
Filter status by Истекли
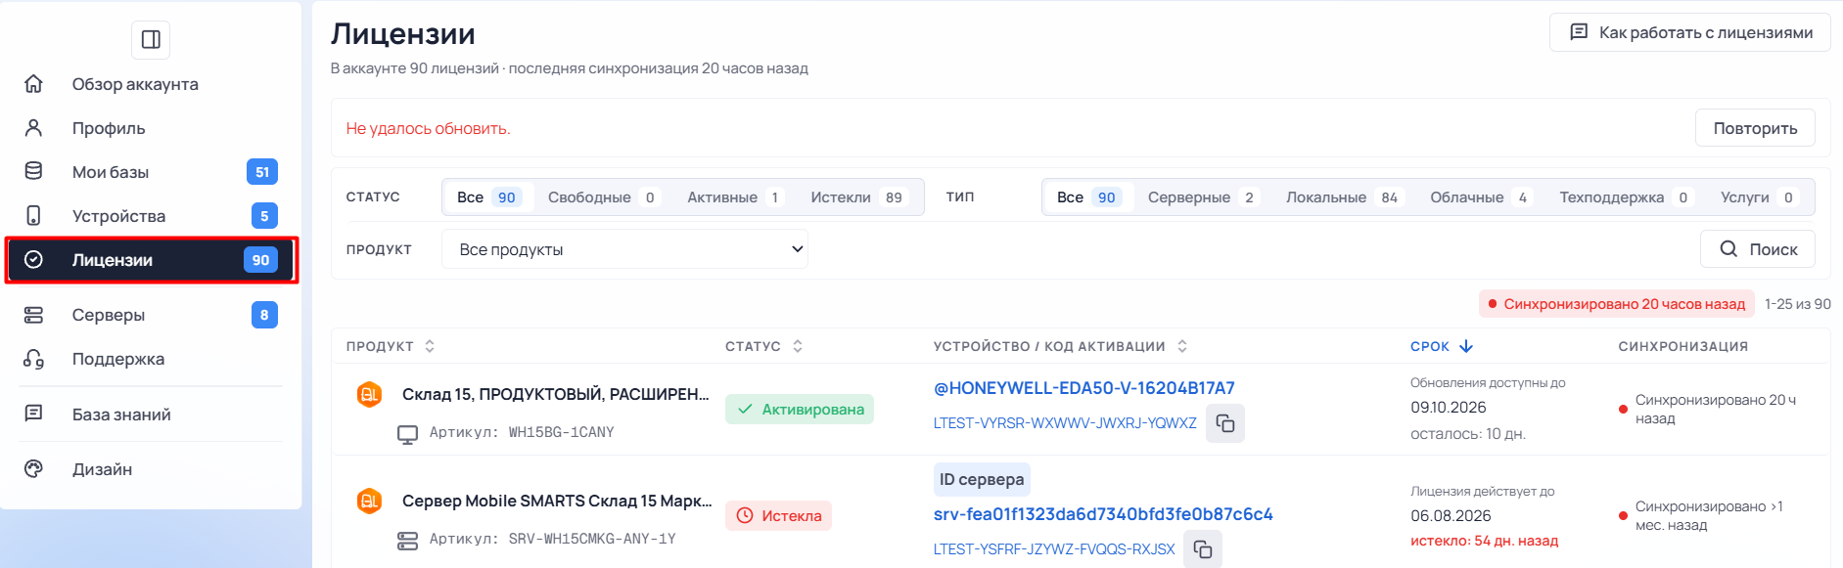click(857, 197)
